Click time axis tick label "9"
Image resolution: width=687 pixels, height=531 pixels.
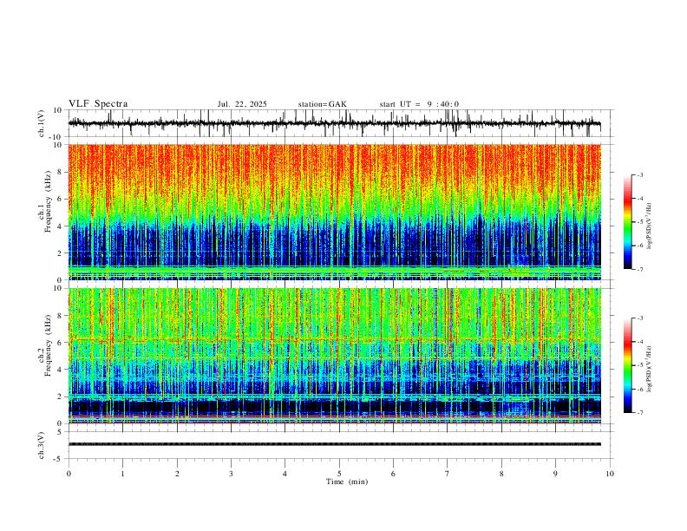pyautogui.click(x=555, y=474)
